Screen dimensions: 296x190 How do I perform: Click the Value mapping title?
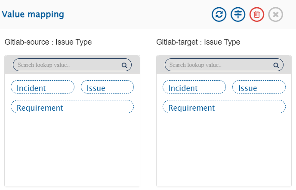coord(33,15)
